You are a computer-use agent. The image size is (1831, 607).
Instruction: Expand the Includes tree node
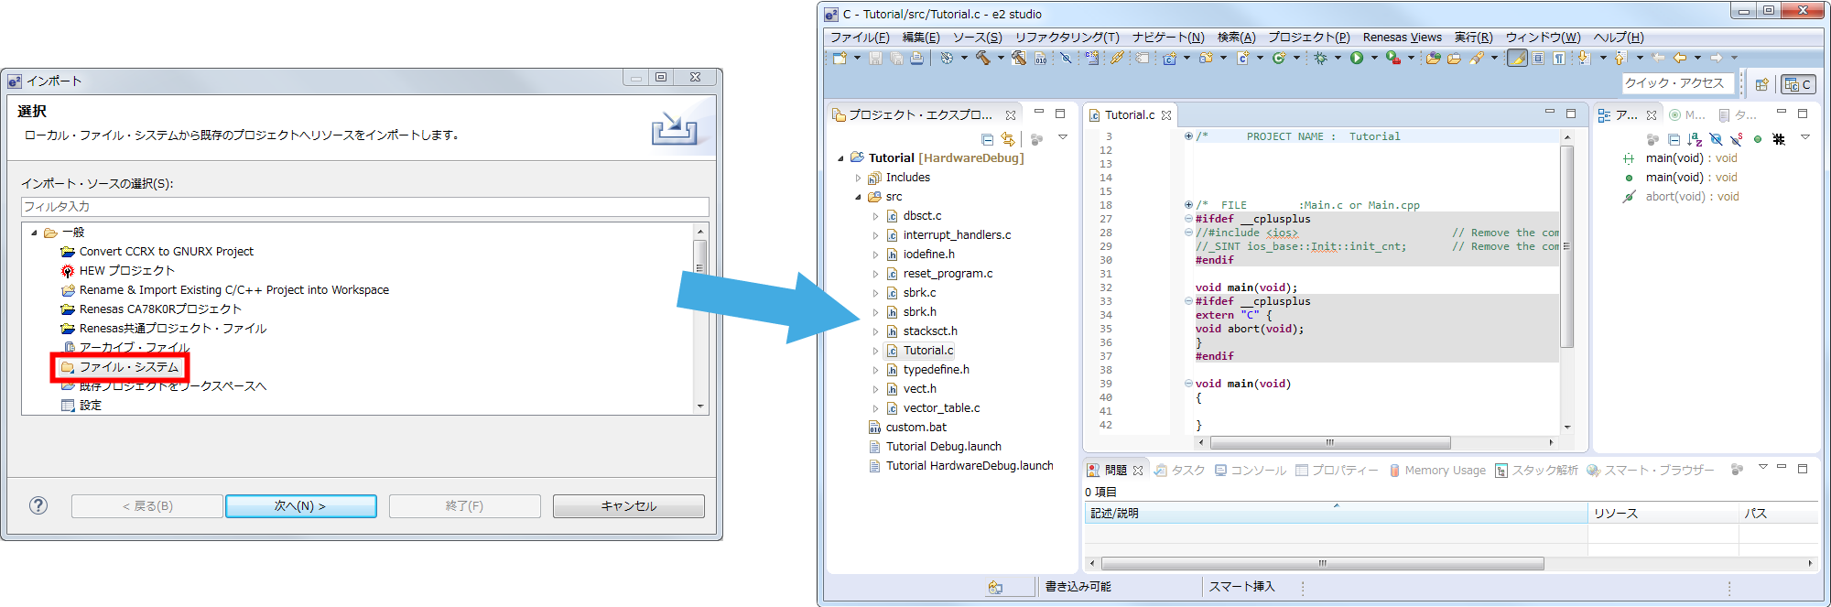tap(858, 178)
